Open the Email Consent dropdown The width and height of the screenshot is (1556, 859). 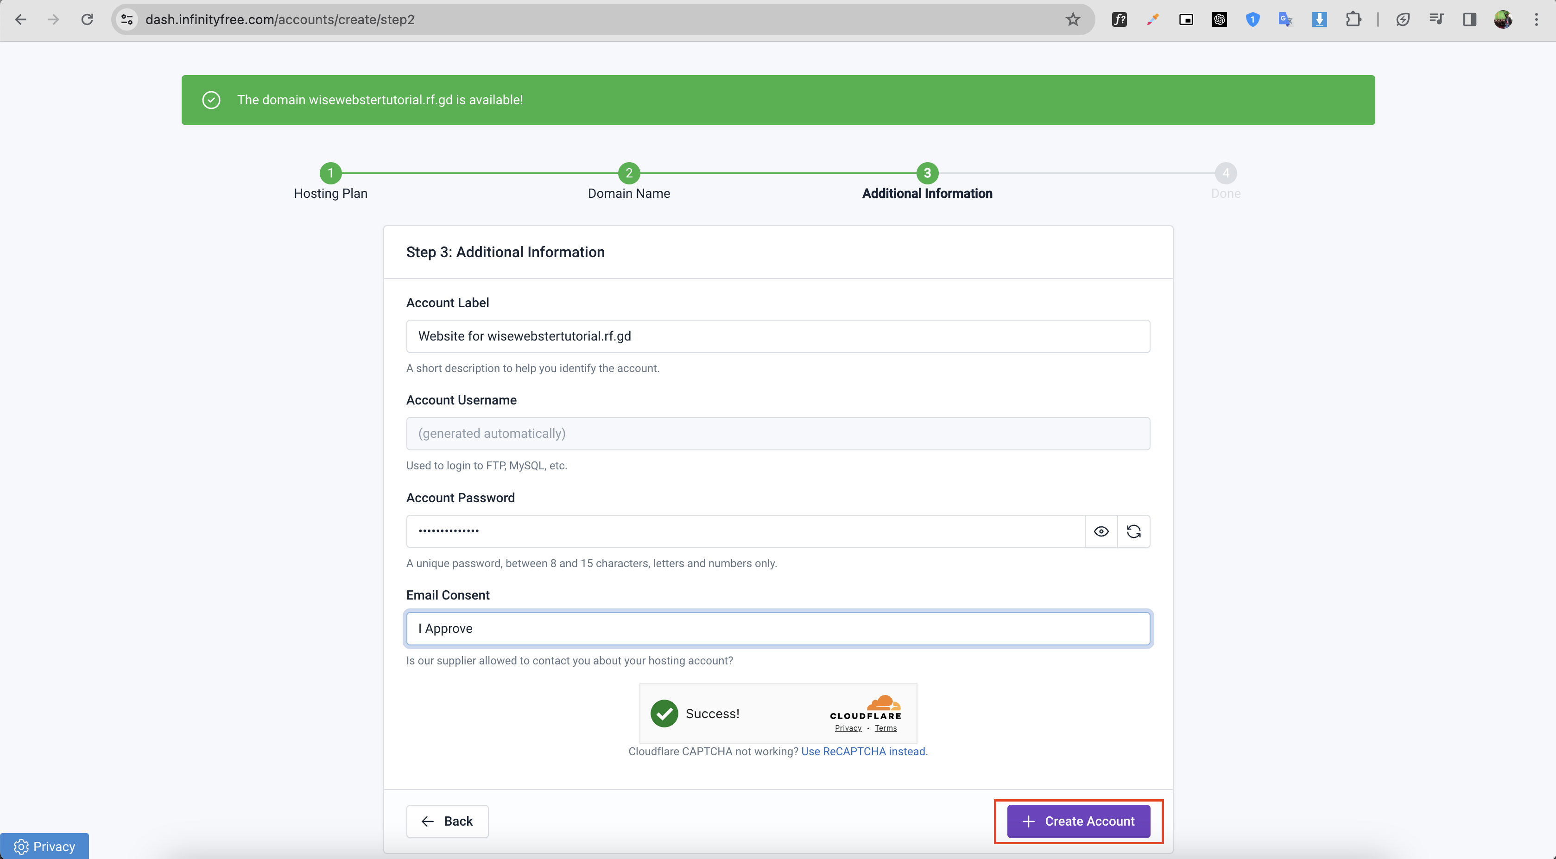(x=778, y=628)
